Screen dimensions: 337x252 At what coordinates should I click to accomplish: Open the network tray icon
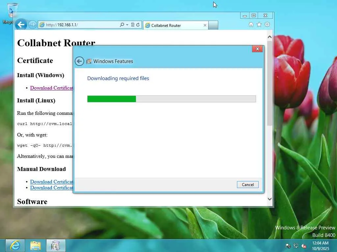296,246
